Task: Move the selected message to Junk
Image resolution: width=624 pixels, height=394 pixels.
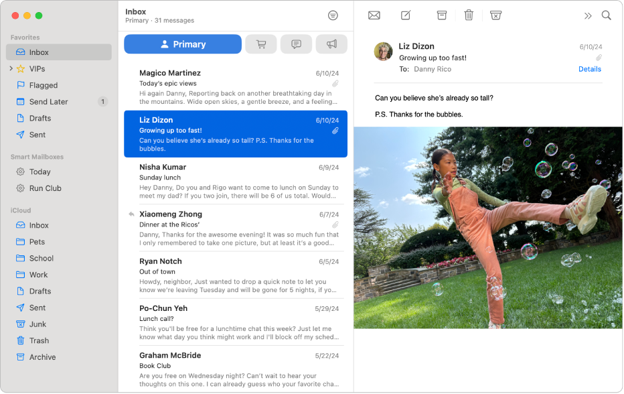Action: (496, 15)
